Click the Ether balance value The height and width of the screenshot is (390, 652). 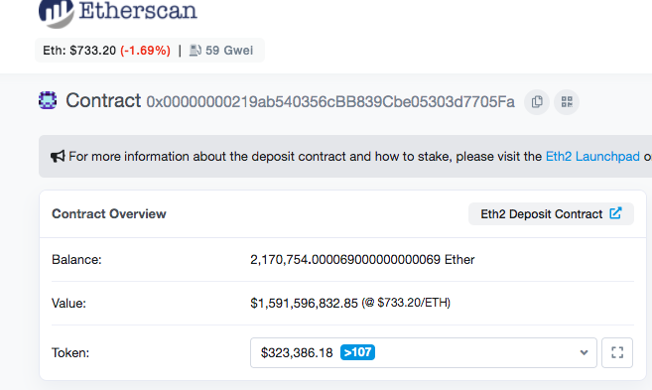tap(362, 259)
